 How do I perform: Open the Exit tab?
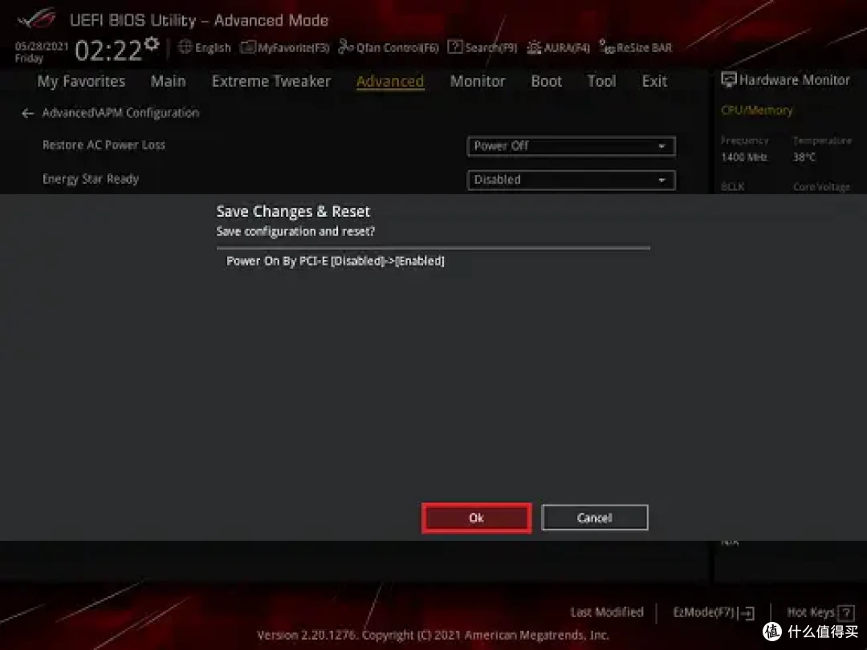click(x=655, y=81)
